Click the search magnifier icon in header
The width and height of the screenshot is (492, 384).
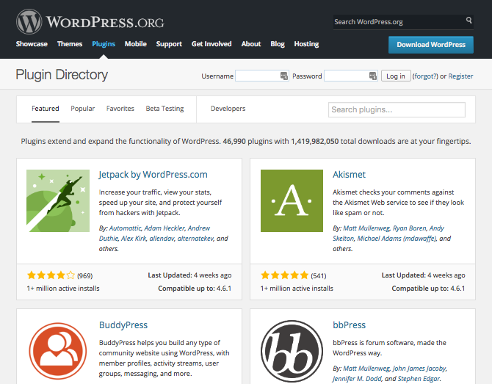tap(469, 20)
